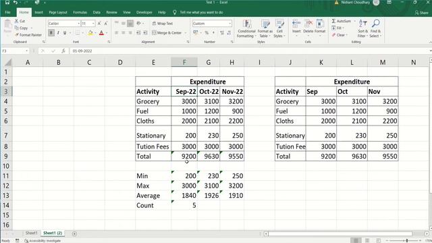The image size is (432, 243).
Task: Click Accessibility: Investigate in the status bar
Action: pyautogui.click(x=43, y=241)
